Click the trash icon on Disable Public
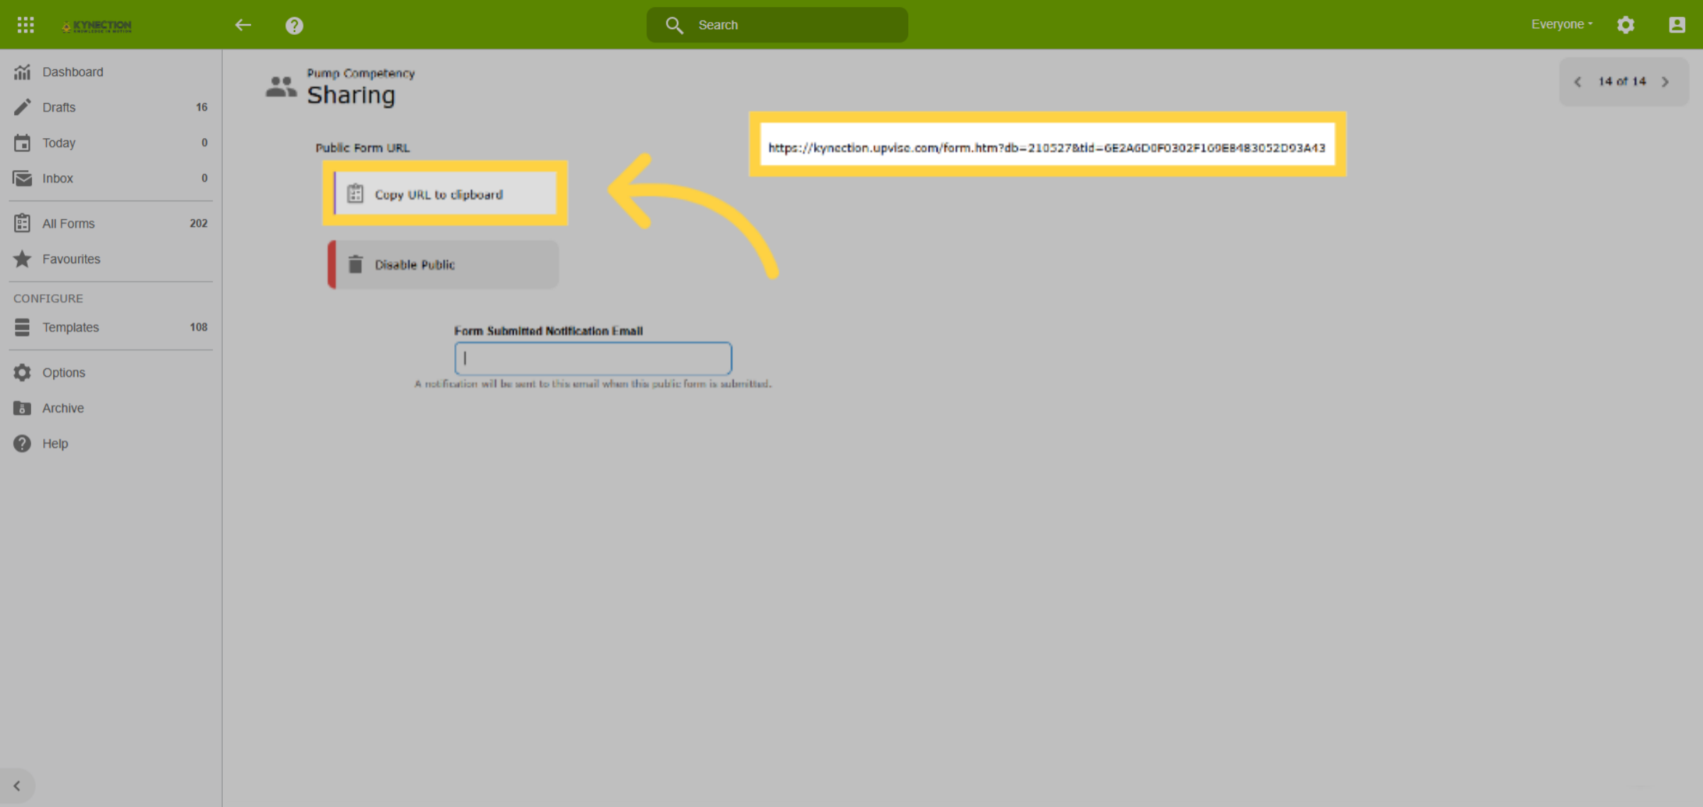The image size is (1703, 807). tap(356, 265)
